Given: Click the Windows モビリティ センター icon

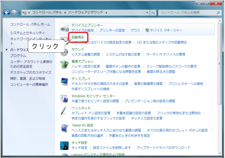Looking at the screenshot, I should pyautogui.click(x=64, y=99).
